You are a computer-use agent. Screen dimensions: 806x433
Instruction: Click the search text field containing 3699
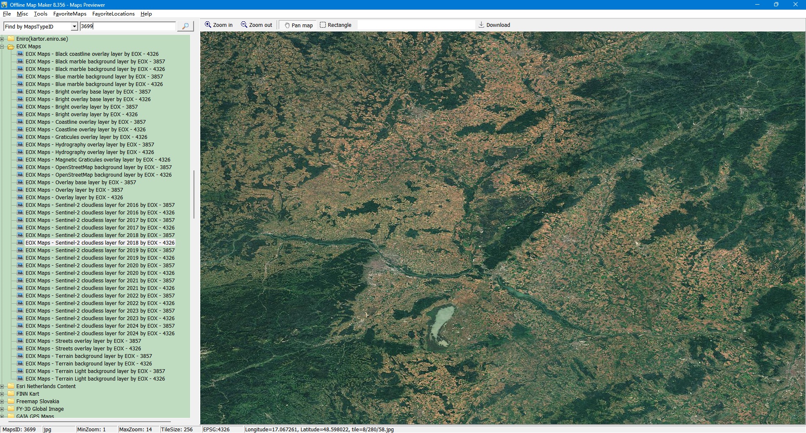pos(128,26)
